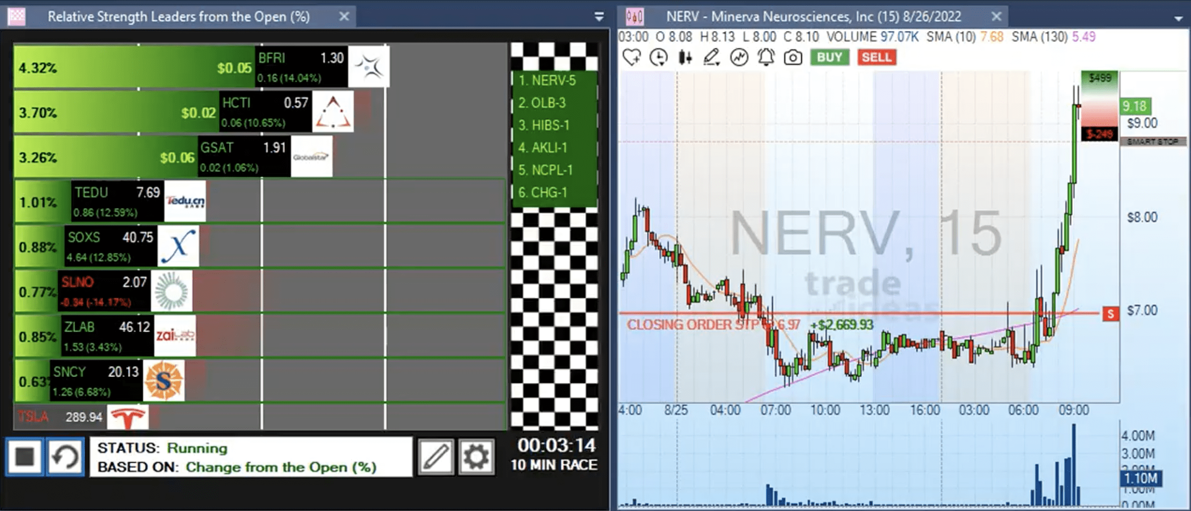Select the SLNO ticker in race

(x=77, y=282)
